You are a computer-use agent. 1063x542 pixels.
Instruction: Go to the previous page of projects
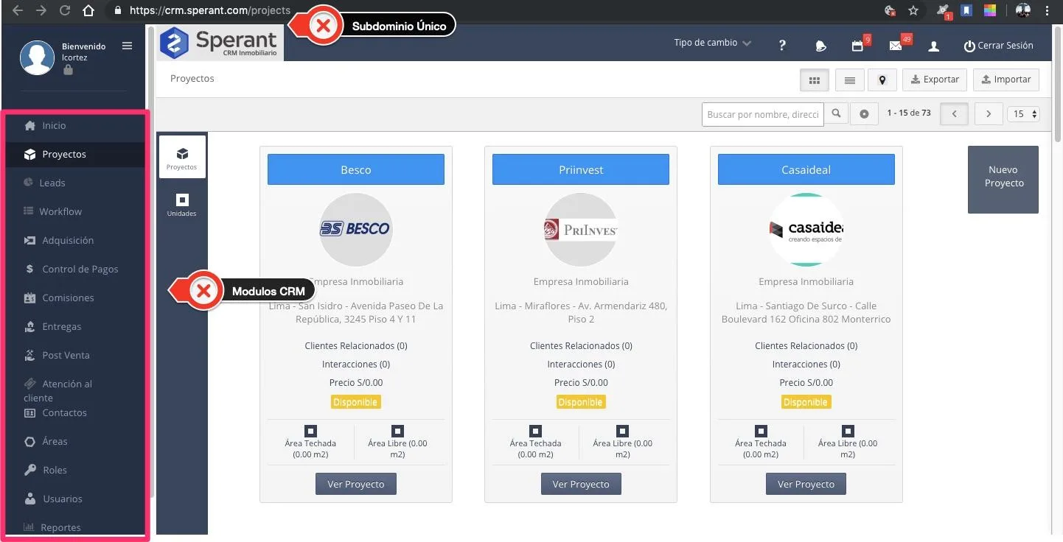(x=954, y=114)
